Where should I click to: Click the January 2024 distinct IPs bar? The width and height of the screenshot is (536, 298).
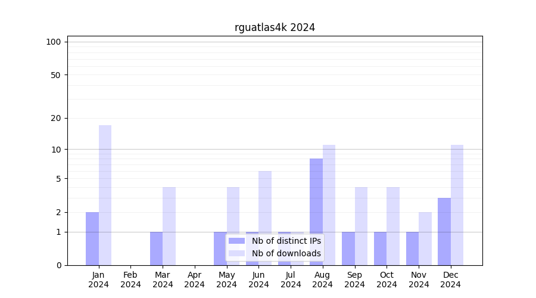92,238
